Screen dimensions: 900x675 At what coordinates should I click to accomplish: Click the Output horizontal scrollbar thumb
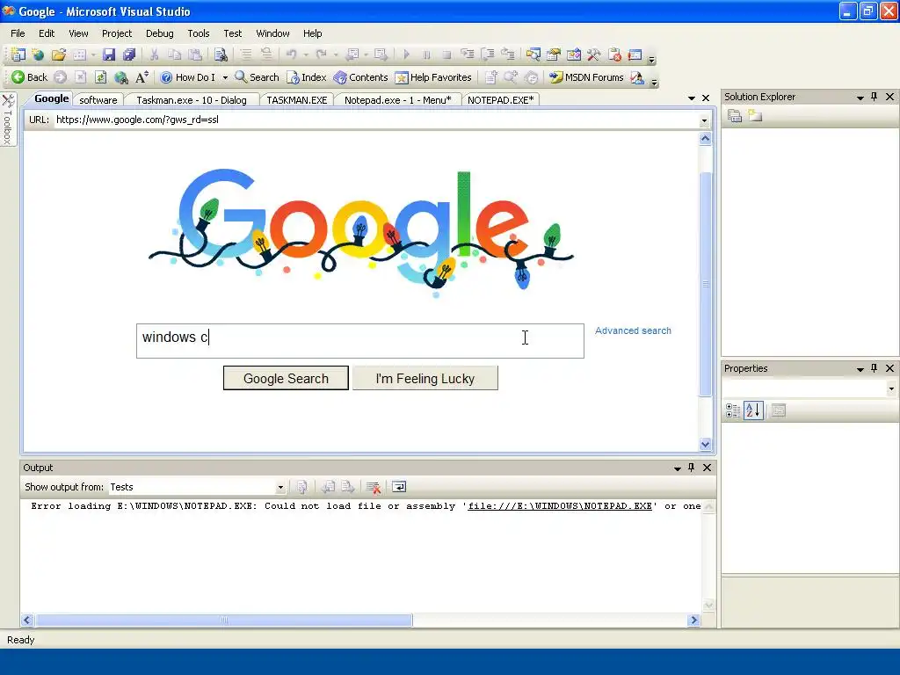[x=224, y=620]
